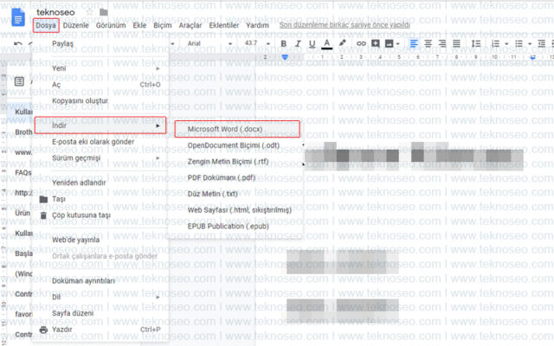This screenshot has height=346, width=554.
Task: Download as Web Sayfası (.html)
Action: click(236, 210)
